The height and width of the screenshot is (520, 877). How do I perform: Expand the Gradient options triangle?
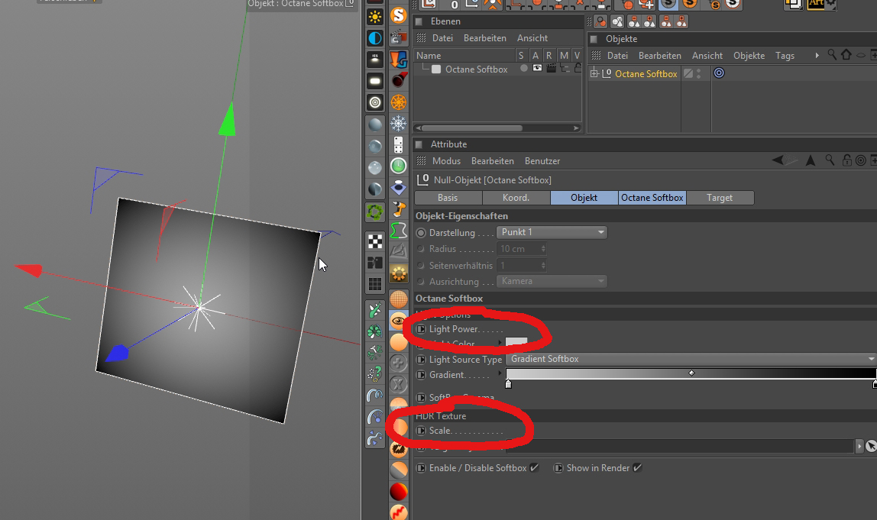(x=500, y=373)
